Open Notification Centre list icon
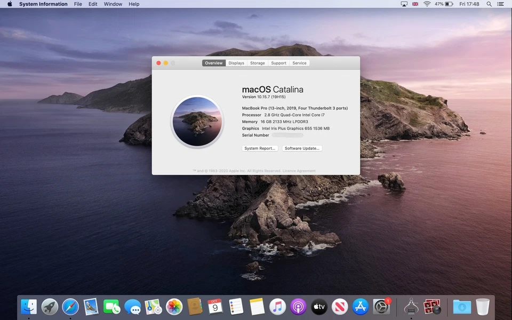This screenshot has width=512, height=320. coord(500,4)
